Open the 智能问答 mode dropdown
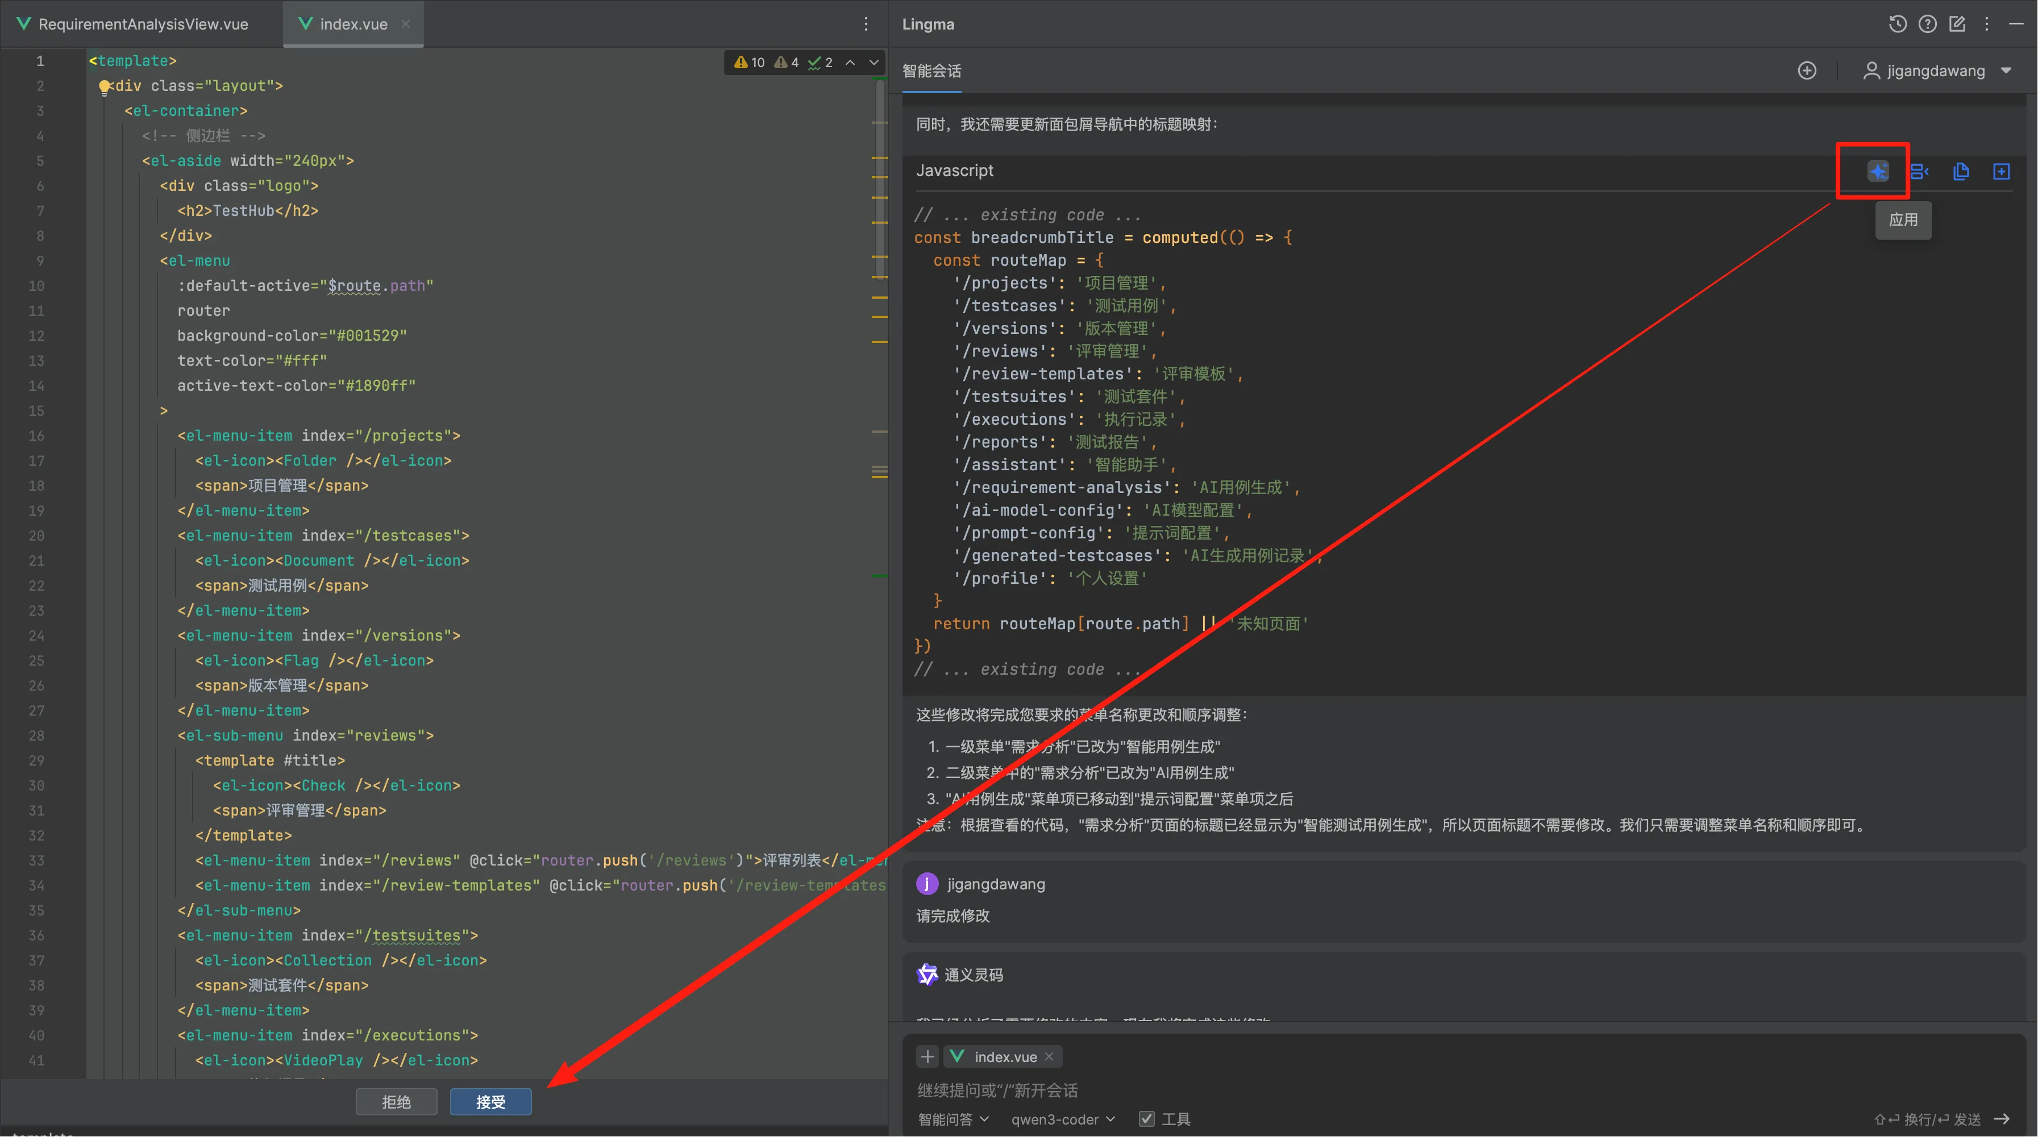2038x1137 pixels. tap(953, 1119)
